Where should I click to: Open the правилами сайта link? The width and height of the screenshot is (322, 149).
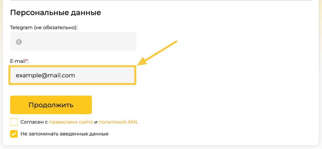(71, 122)
